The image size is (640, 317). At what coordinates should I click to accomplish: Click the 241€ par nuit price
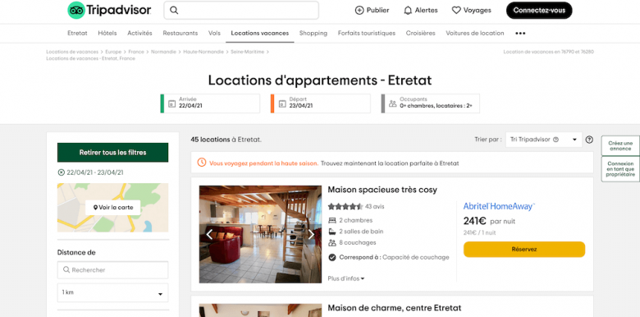point(489,222)
